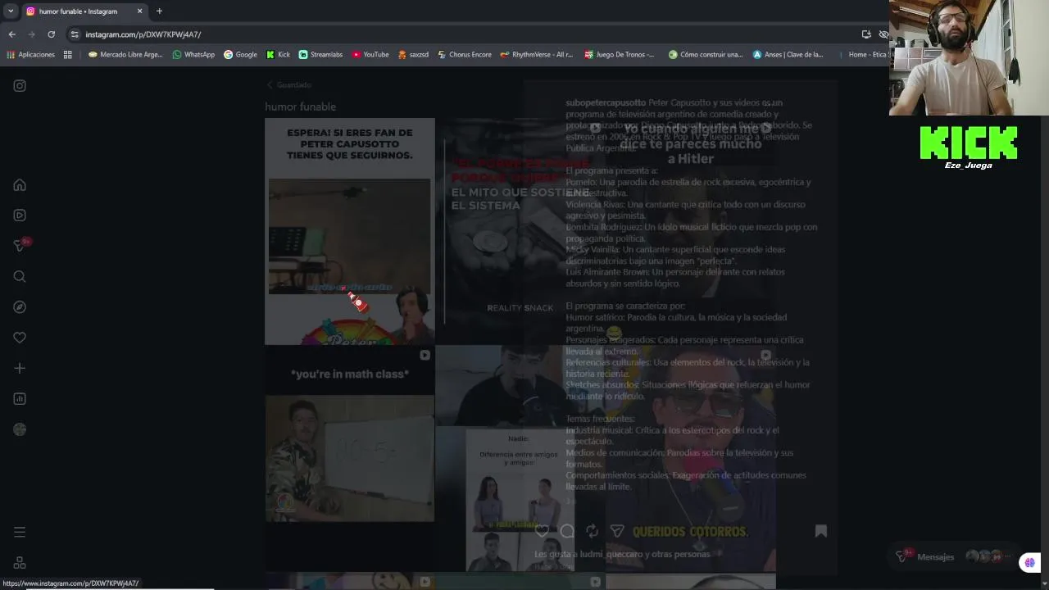
Task: Select the 'humor funable • Instagram' tab
Action: pyautogui.click(x=84, y=11)
